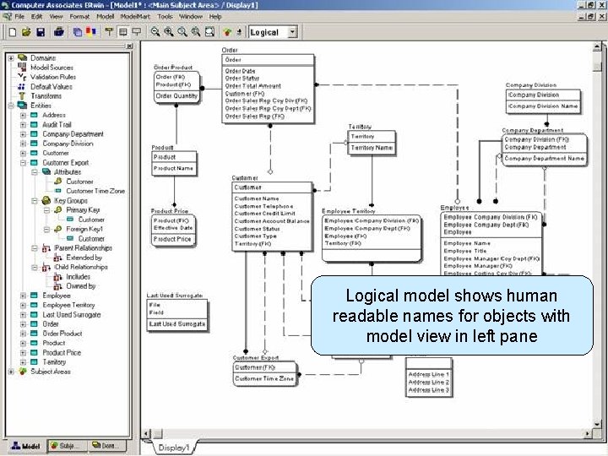Viewport: 608px width, 456px height.
Task: Click the definition display level icon
Action: [x=137, y=32]
